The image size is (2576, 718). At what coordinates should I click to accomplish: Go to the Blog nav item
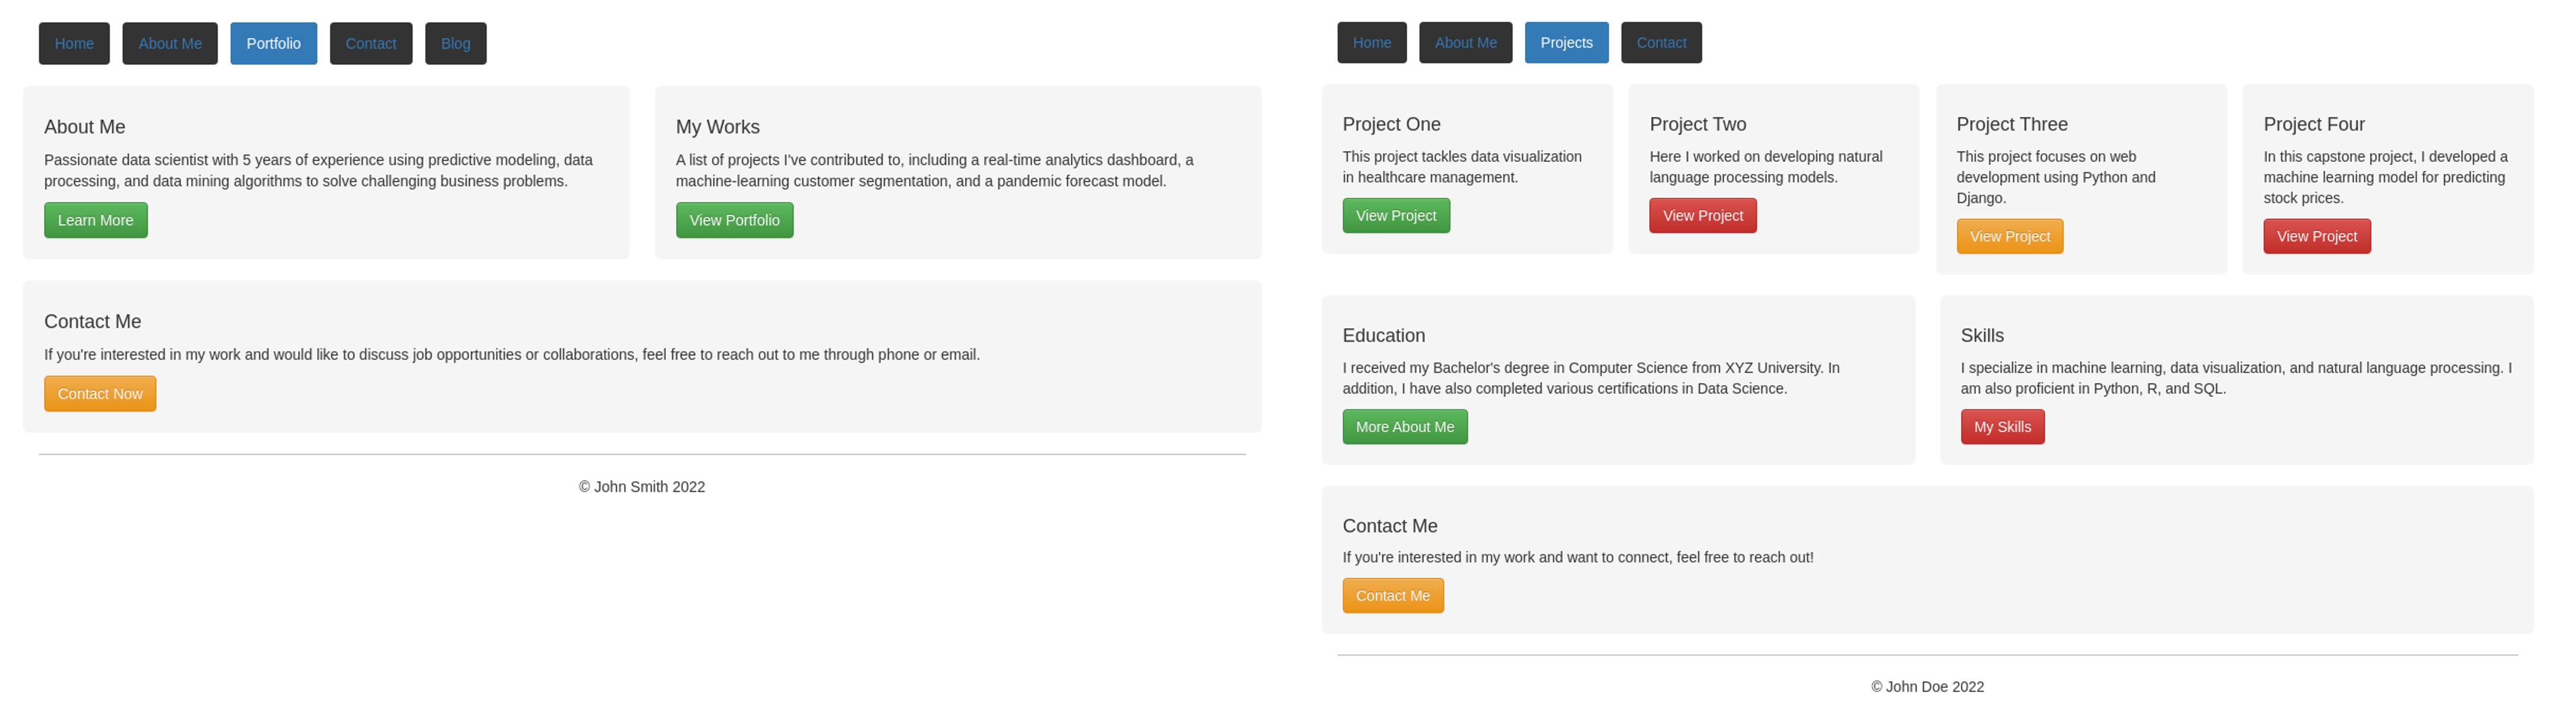click(455, 44)
